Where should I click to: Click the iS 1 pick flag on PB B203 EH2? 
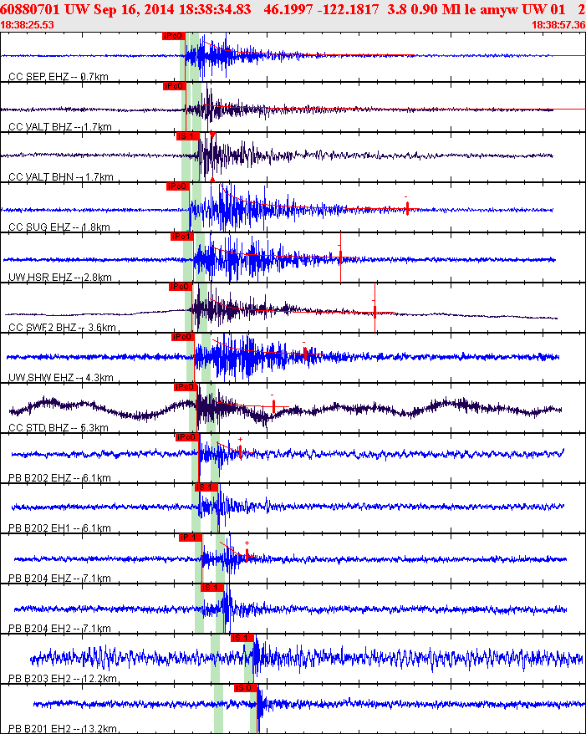click(x=242, y=637)
